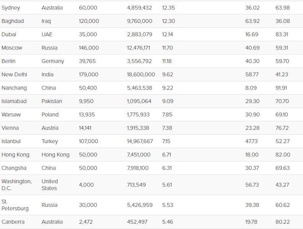
Task: Click the Nanchang city cell
Action: (x=14, y=88)
